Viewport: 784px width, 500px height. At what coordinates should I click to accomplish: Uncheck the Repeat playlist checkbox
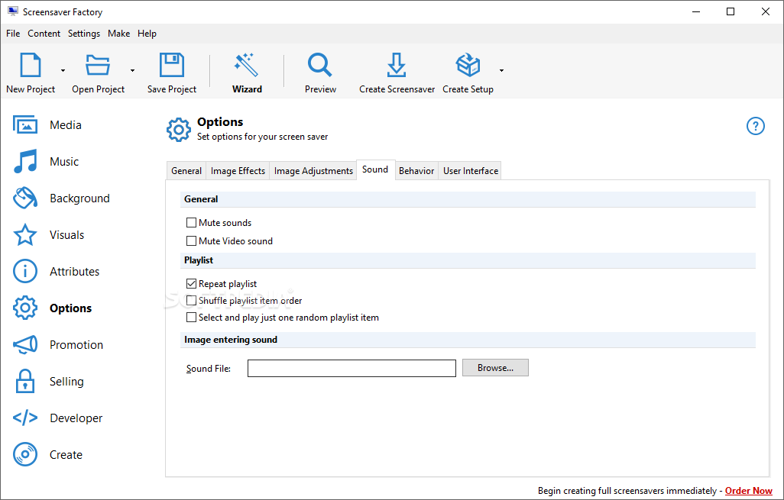191,284
